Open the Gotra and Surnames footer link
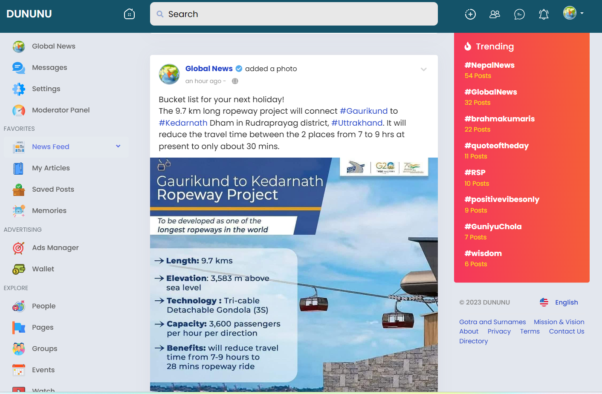602x394 pixels. [492, 322]
